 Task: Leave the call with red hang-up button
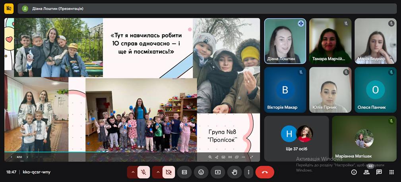coord(265,172)
